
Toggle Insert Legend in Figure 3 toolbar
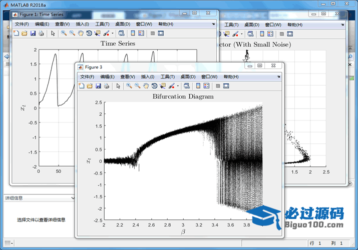click(x=206, y=86)
